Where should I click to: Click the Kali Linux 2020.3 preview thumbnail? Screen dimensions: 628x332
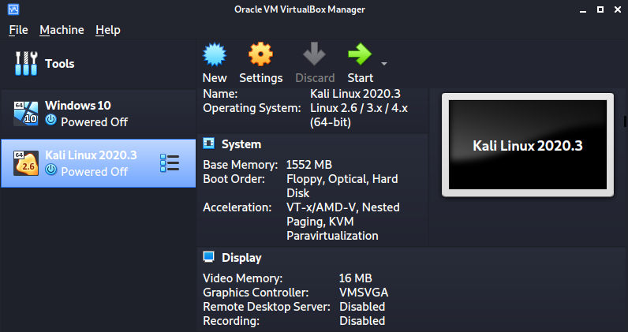(526, 145)
